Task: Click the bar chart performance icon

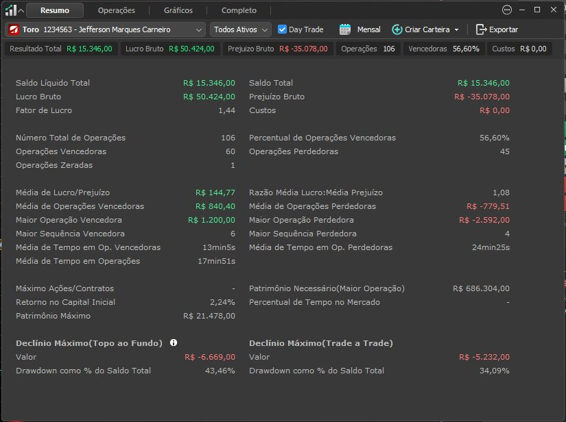Action: click(x=11, y=10)
